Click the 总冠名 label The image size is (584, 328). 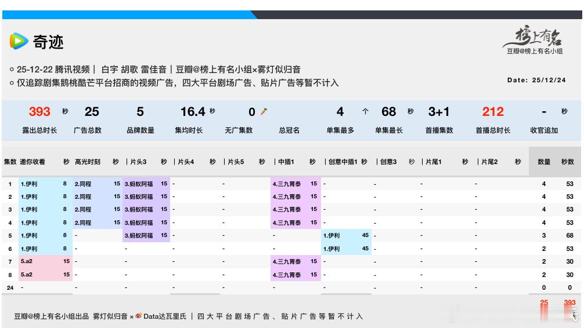point(289,130)
